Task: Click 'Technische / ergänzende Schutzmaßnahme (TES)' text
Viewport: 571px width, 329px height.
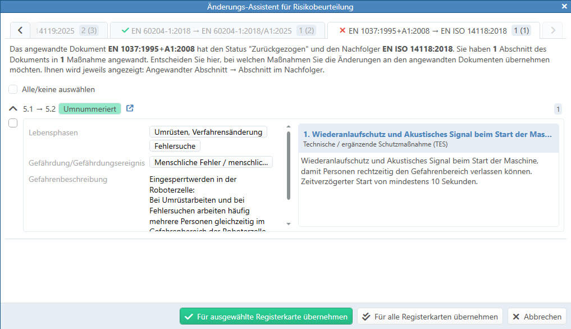Action: [x=376, y=144]
